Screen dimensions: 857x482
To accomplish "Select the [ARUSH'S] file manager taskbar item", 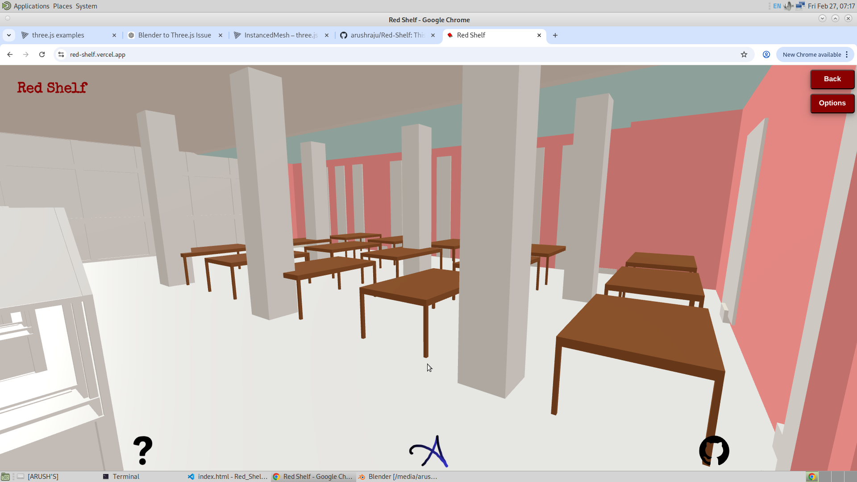I will 43,476.
